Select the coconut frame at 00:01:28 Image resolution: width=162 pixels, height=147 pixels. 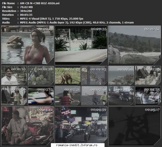tap(41, 75)
